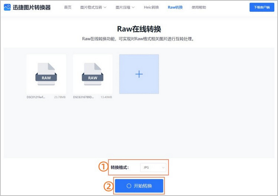Select the DSC6316789D RAW file thumbnail
The height and width of the screenshot is (196, 278).
coord(93,74)
